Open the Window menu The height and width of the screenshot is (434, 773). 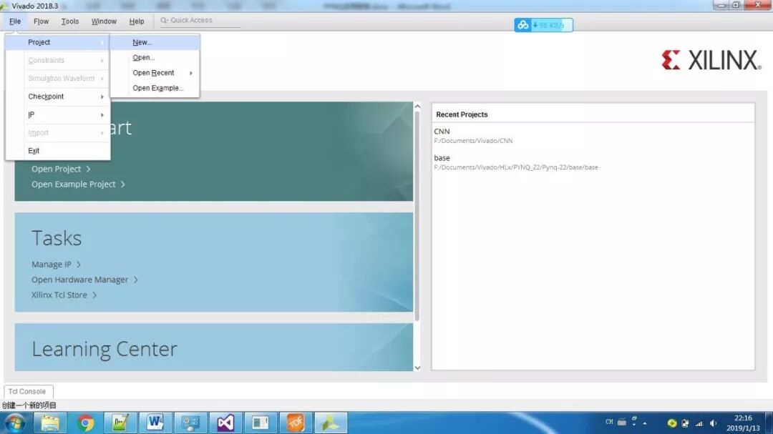pos(104,21)
